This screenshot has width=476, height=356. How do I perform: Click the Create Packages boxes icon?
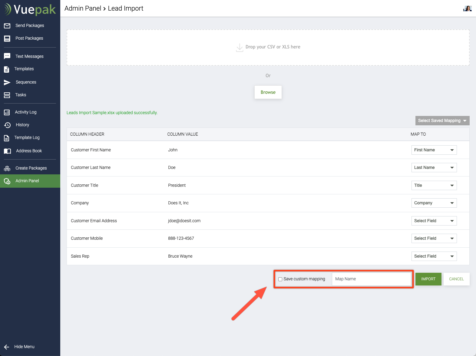[7, 168]
